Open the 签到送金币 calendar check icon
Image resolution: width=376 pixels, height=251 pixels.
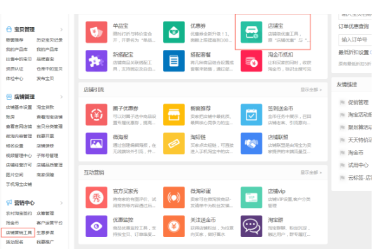point(252,115)
